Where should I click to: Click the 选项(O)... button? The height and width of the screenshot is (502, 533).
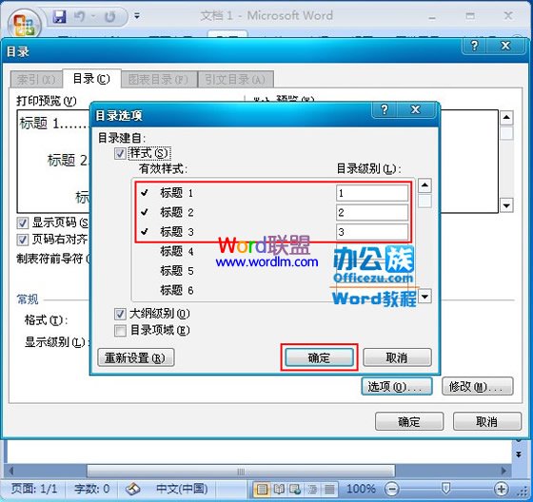(396, 386)
